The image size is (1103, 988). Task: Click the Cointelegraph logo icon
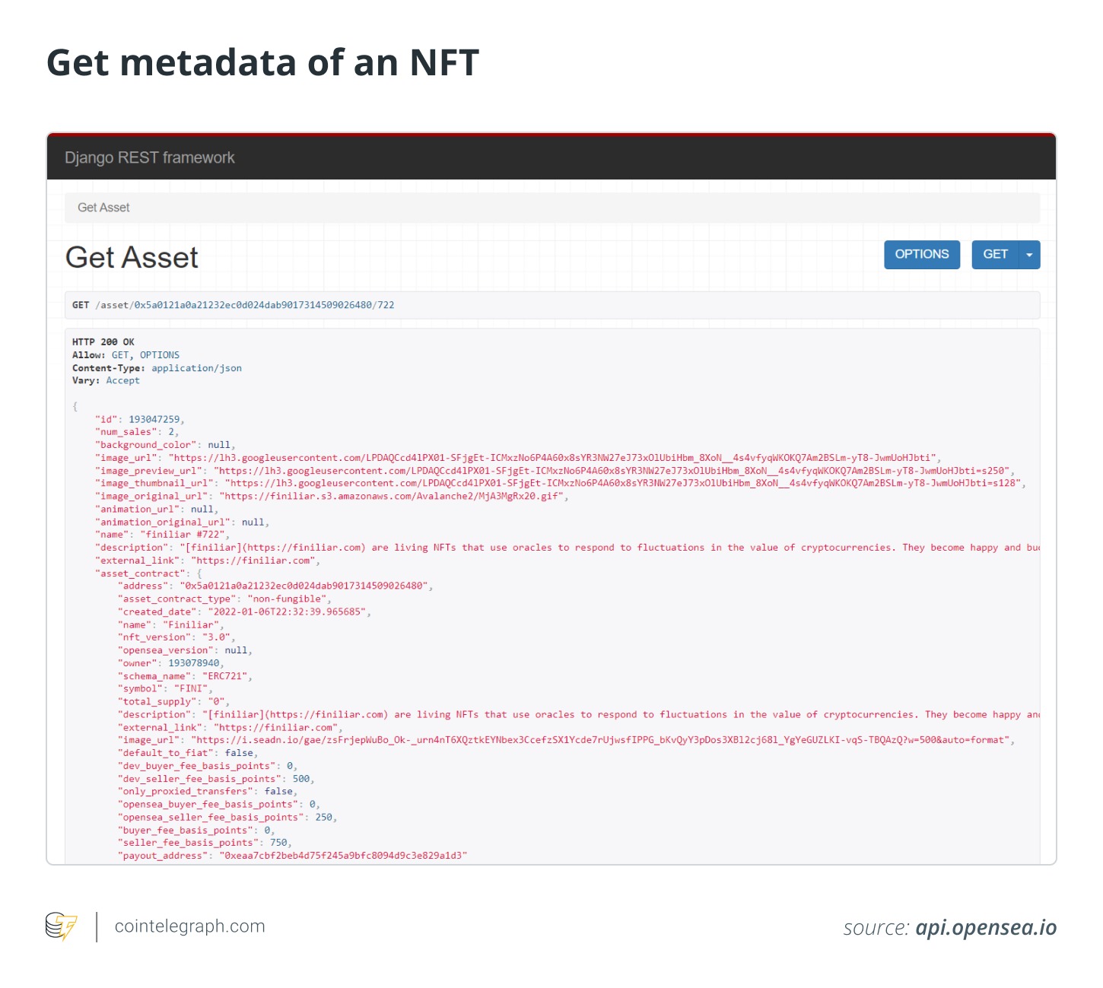point(60,926)
